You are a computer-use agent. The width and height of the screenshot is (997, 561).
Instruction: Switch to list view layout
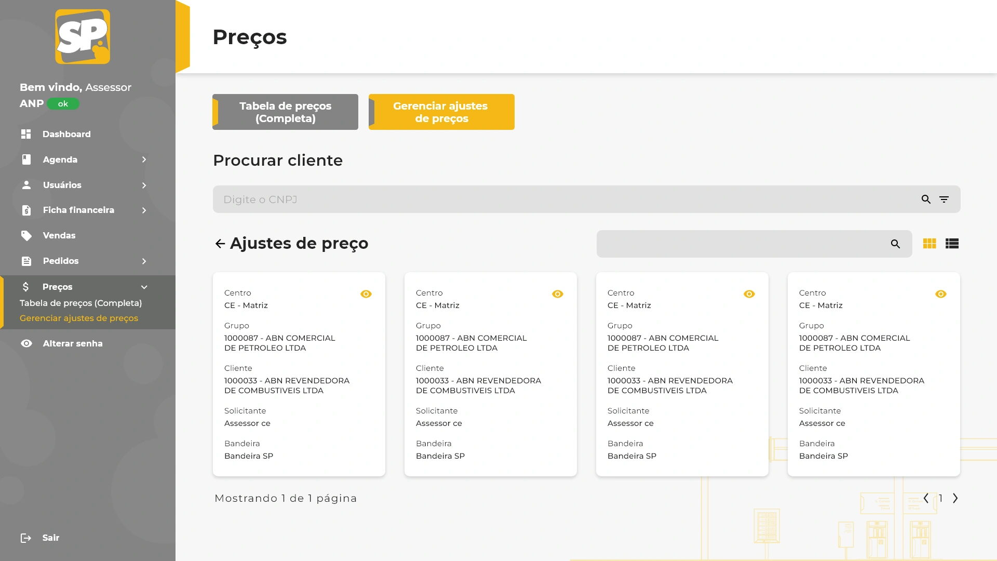(x=952, y=244)
